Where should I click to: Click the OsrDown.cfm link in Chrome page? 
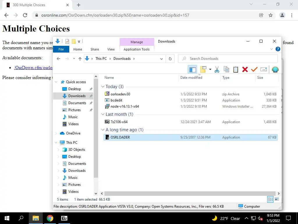[x=33, y=68]
